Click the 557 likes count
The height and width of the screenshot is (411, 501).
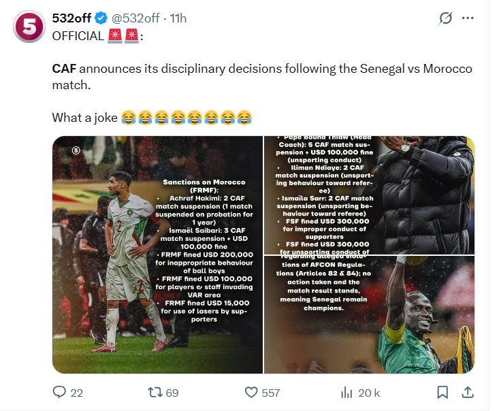[x=271, y=393]
